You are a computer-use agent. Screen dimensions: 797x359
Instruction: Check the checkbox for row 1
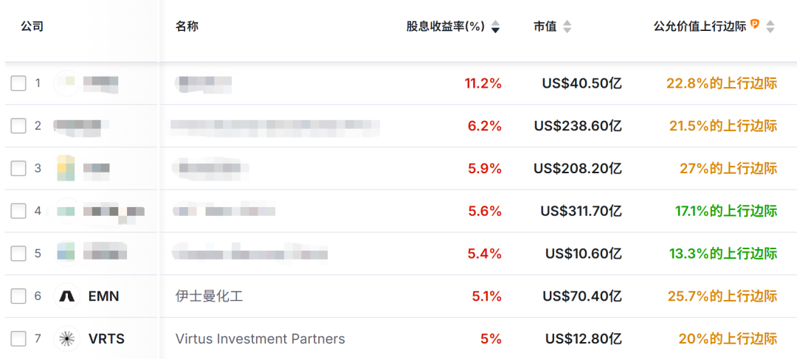[x=18, y=83]
